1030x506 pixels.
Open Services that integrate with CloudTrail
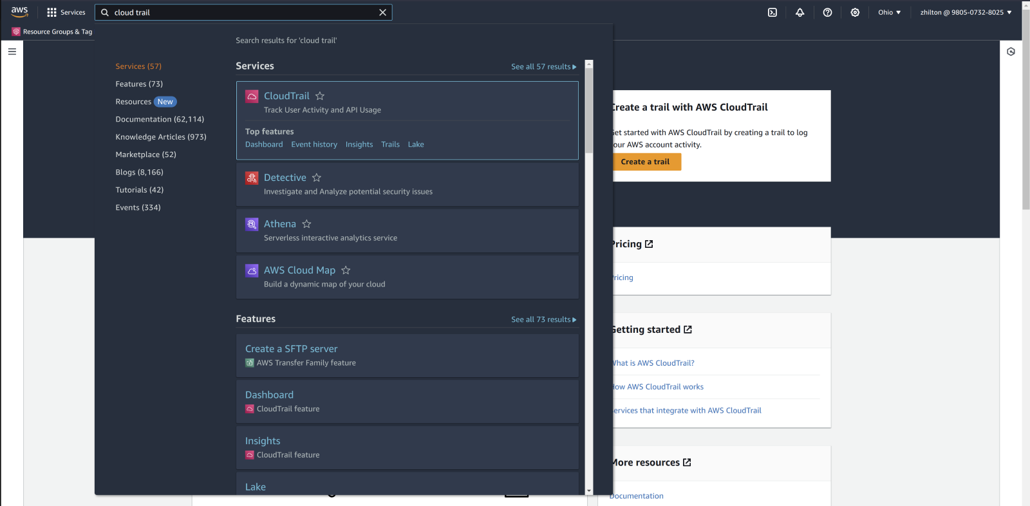click(686, 411)
